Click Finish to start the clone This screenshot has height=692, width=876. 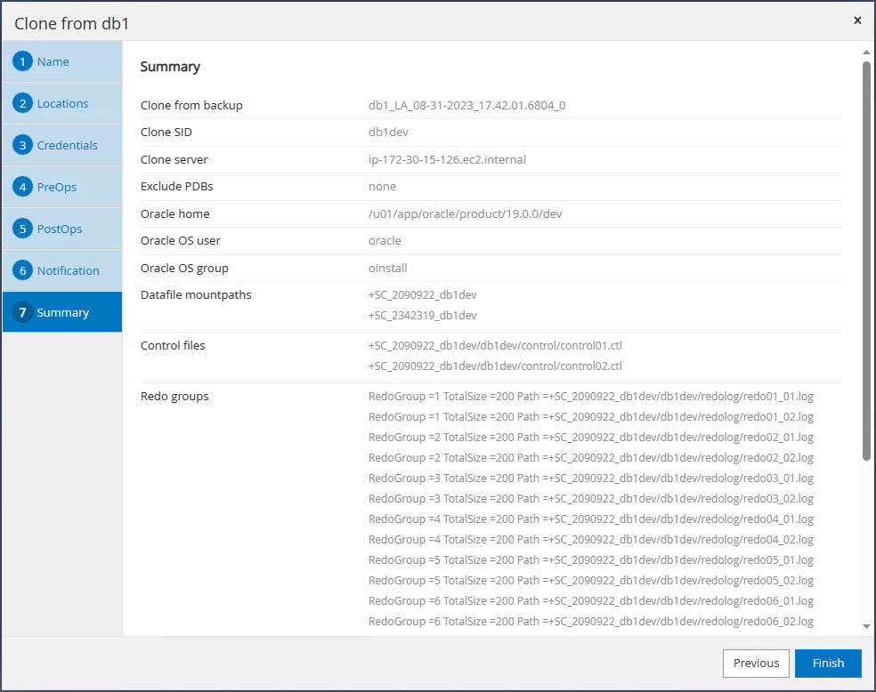pyautogui.click(x=828, y=663)
